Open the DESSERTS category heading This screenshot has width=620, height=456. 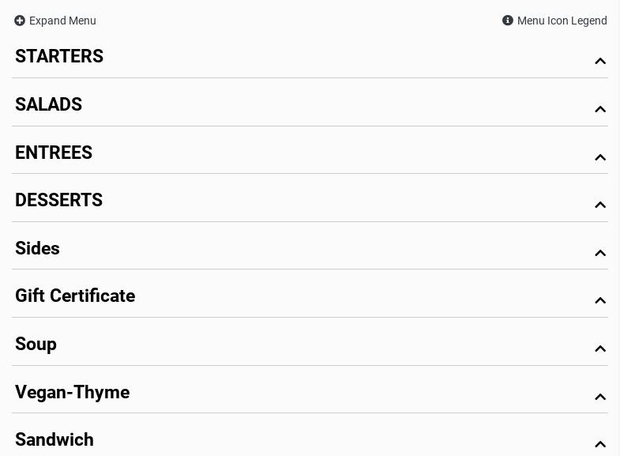click(58, 200)
